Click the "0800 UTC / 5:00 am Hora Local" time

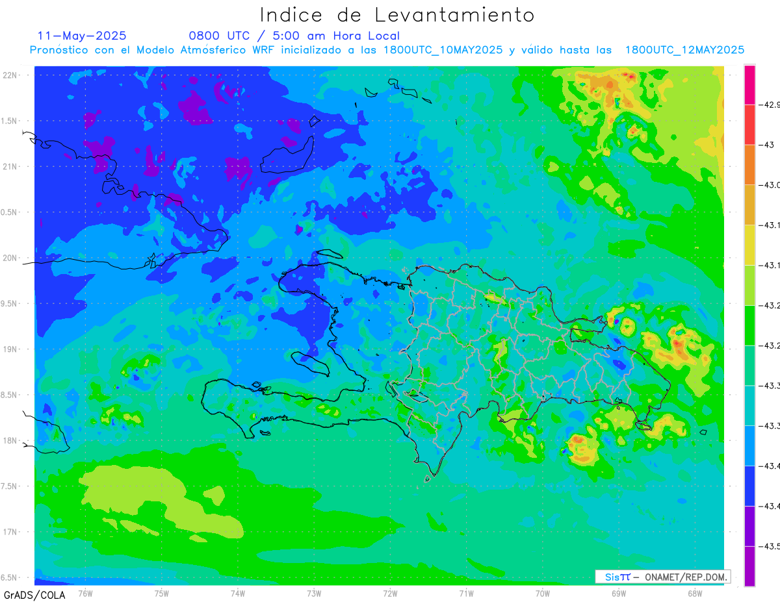click(294, 36)
